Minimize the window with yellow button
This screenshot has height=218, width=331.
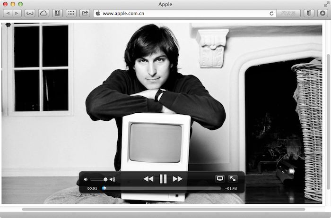tap(13, 4)
